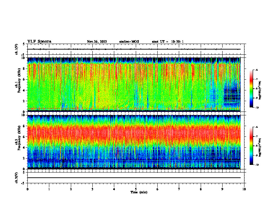Click the time-axis tick label "3"
Viewport: 275px width, 212px height.
92,189
